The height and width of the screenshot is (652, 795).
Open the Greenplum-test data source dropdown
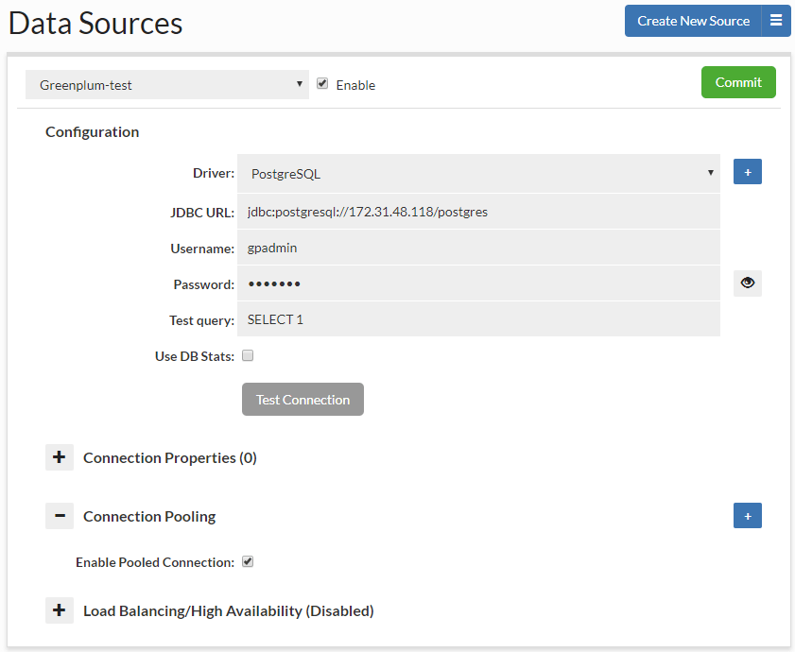point(166,85)
